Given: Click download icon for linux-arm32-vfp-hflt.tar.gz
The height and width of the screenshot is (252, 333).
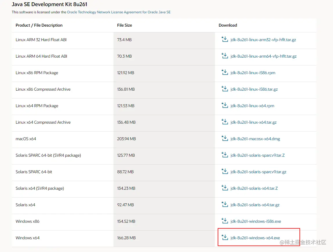Looking at the screenshot, I should click(225, 39).
